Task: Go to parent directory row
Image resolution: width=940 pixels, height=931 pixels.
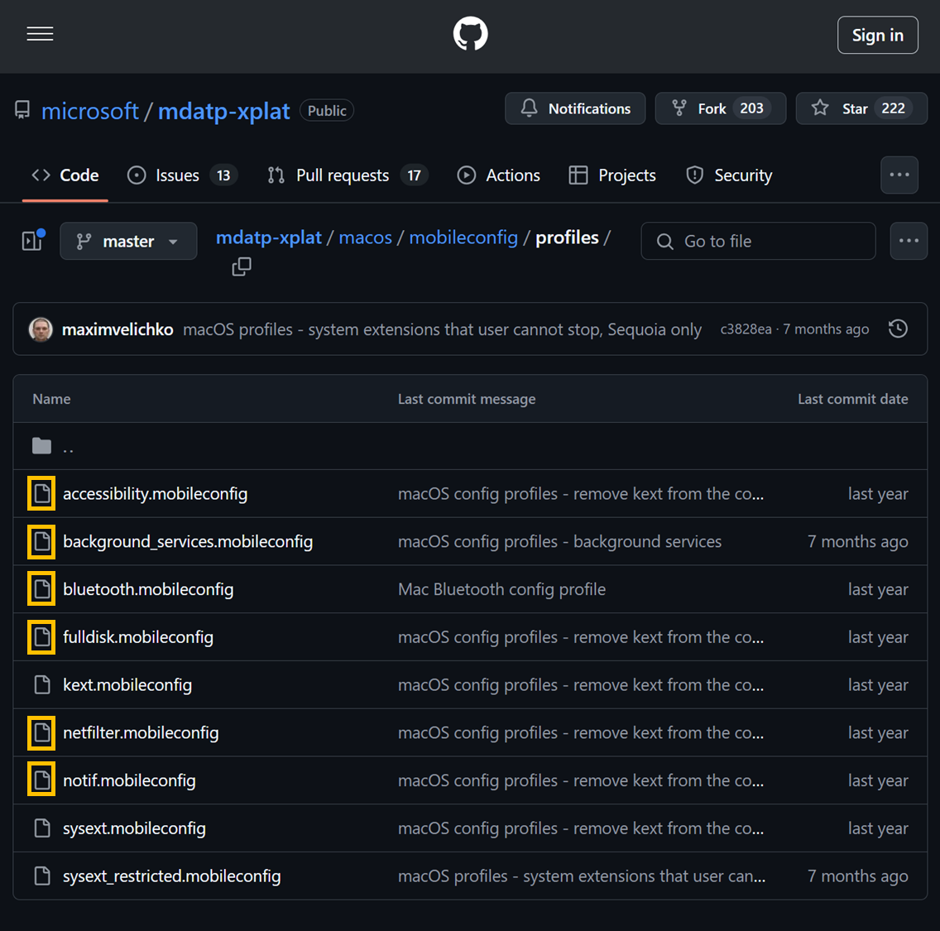Action: [470, 446]
